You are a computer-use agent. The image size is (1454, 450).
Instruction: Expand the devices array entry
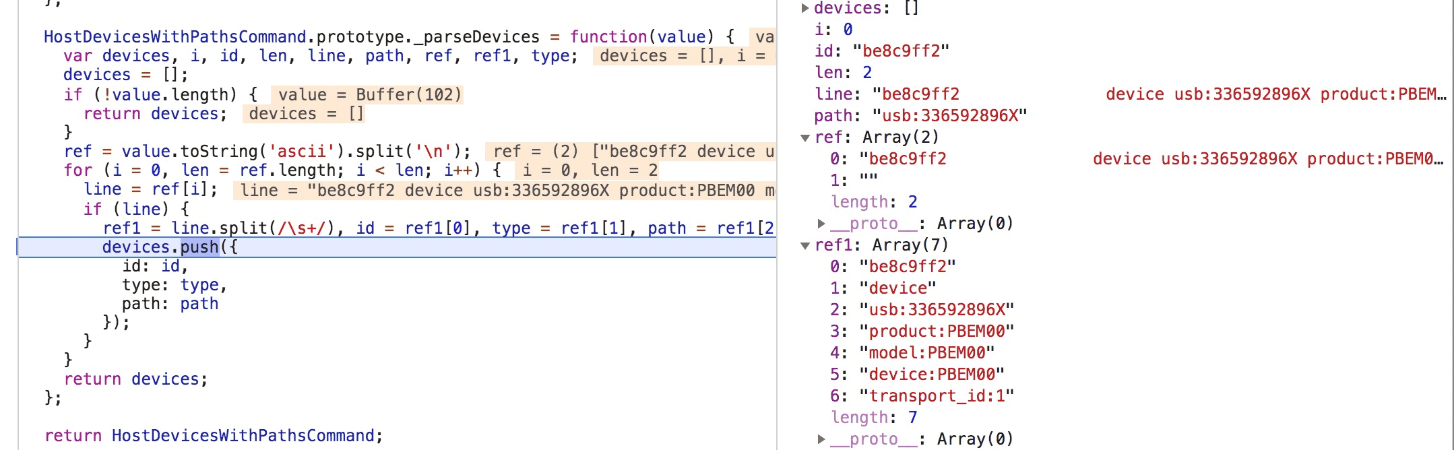[x=804, y=8]
